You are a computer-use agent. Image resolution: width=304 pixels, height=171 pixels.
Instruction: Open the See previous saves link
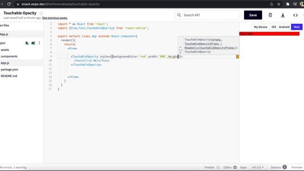55,18
